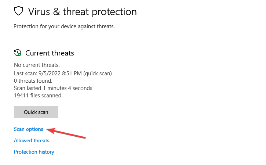Click the '19411 files scanned.' line
The image size is (266, 165).
tap(38, 96)
